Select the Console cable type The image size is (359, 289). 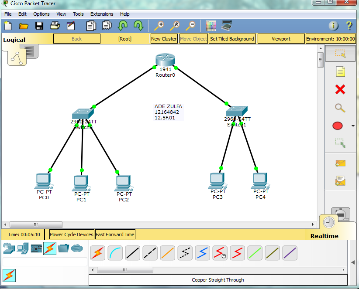click(115, 253)
